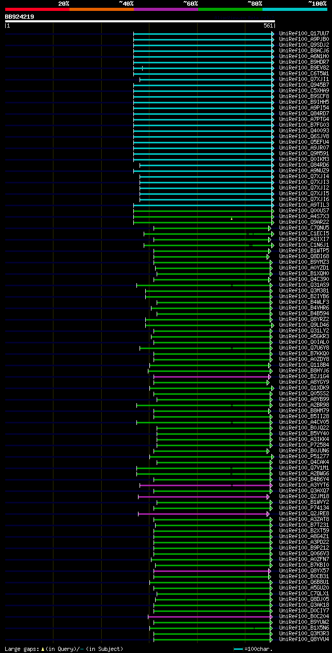Go to hit UniRef100_Q7V1M1

(304, 468)
